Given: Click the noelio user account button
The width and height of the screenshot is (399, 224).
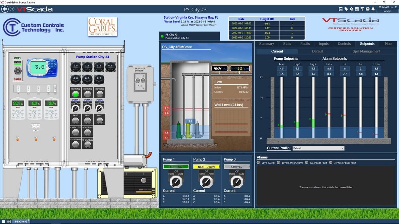Looking at the screenshot, I should (x=388, y=11).
